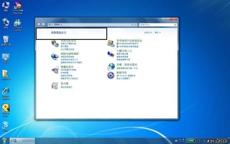Click the 新增裝置 link

click(x=65, y=73)
